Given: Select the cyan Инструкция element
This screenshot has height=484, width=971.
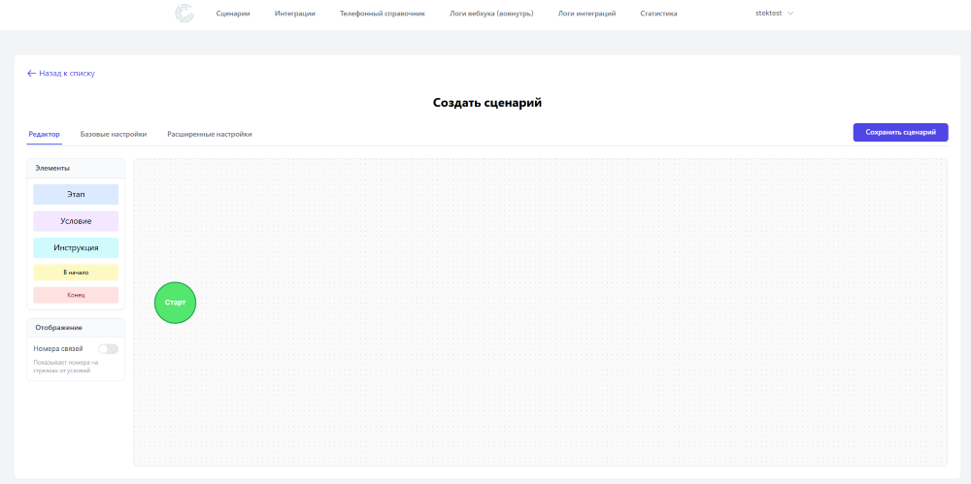Looking at the screenshot, I should 76,247.
